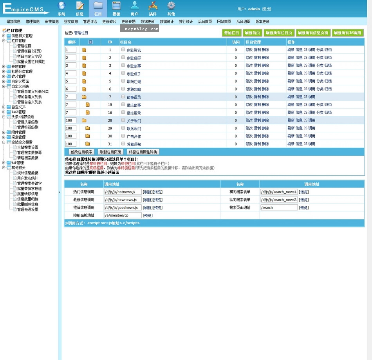
Task: Click the expand-all plus icon in table header
Action: pos(90,42)
